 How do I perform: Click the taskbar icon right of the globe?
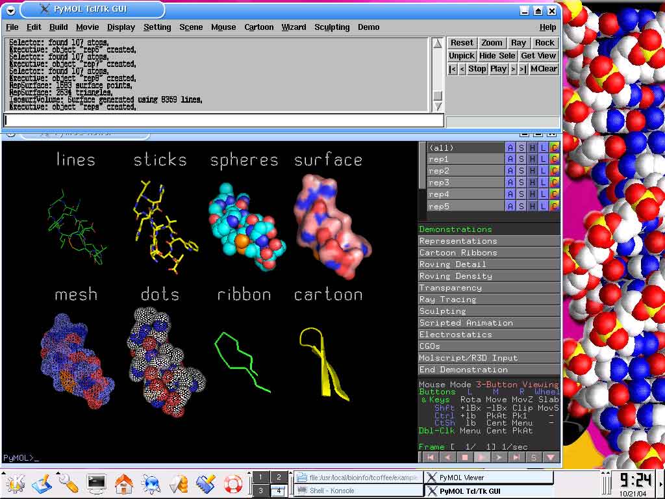179,483
